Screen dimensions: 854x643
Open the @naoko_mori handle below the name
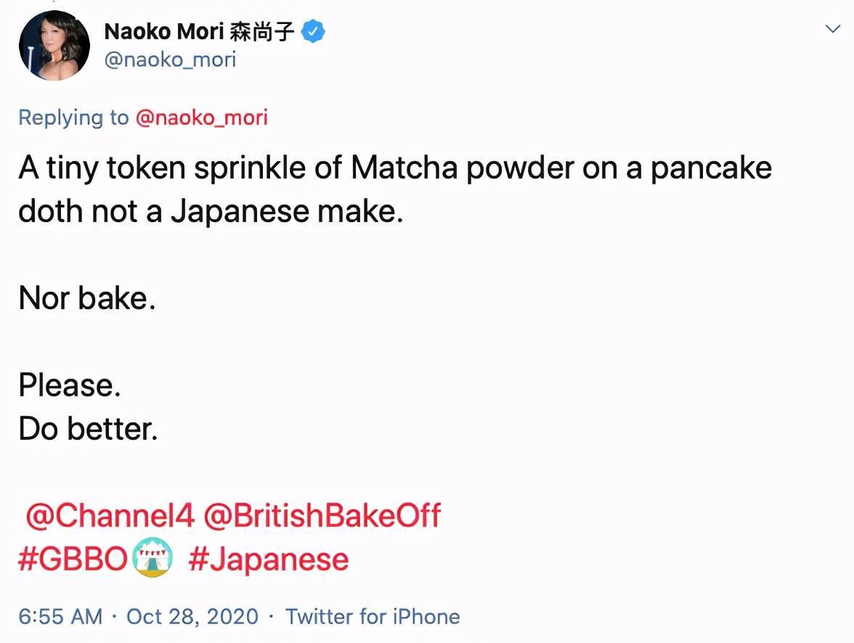170,59
